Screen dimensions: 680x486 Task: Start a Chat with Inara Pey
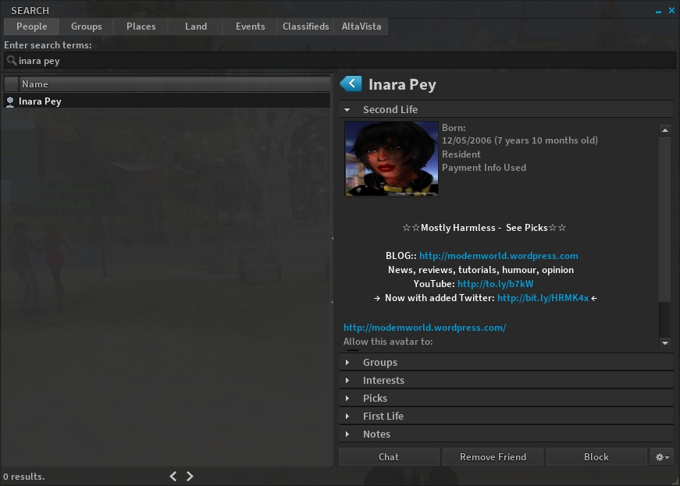coord(389,457)
